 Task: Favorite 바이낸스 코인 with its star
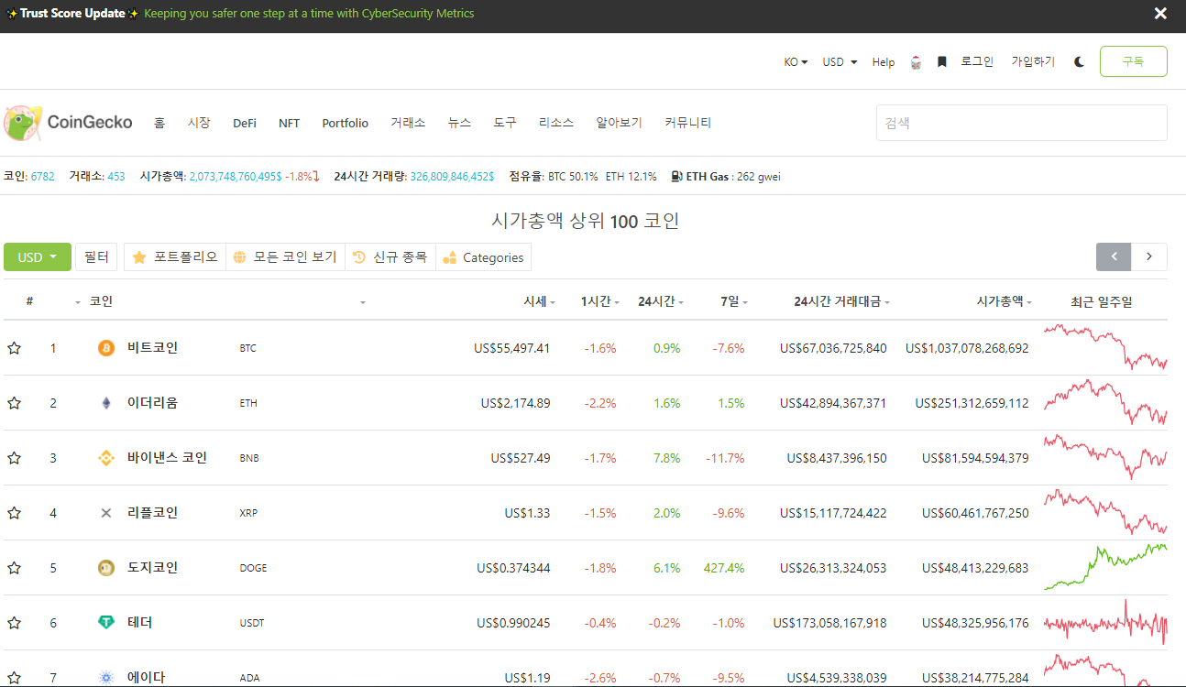click(14, 458)
